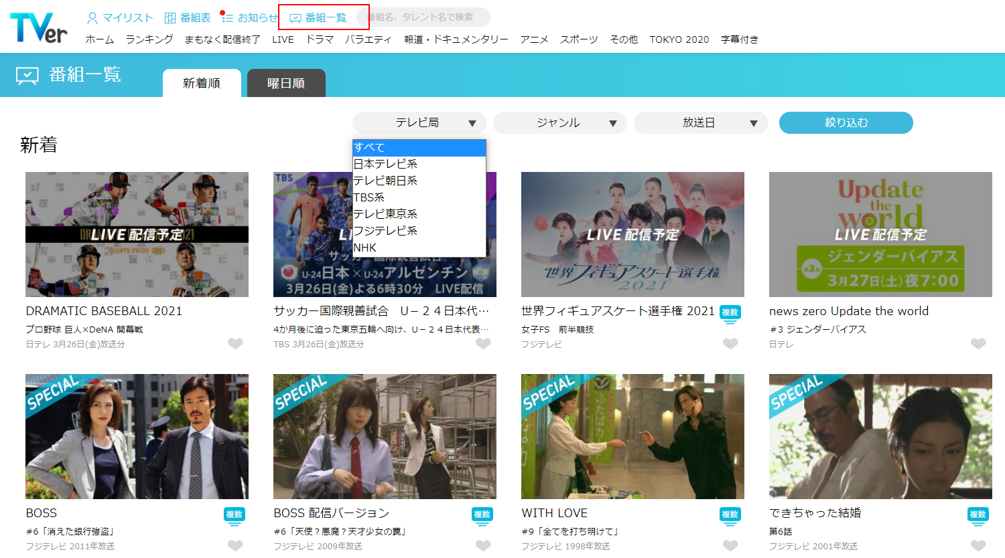Open news zero Update the world title
The height and width of the screenshot is (558, 1005).
tap(849, 311)
